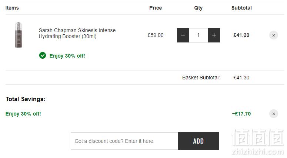Click the Price column header
287x158 pixels.
click(156, 8)
